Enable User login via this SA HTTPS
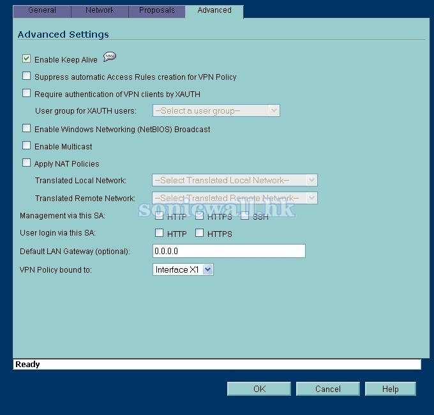 [199, 233]
